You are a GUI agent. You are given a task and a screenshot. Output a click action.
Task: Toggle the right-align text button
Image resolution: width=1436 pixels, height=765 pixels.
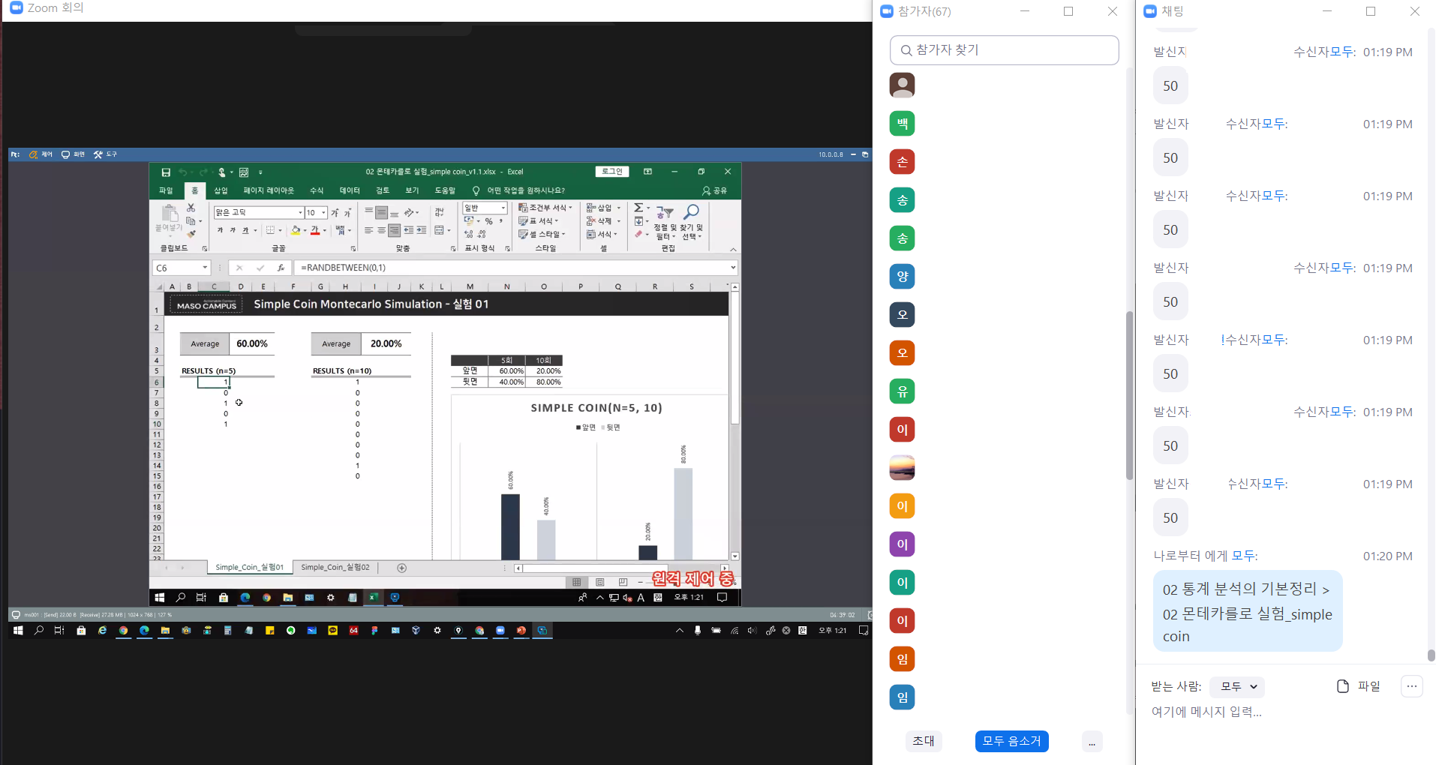[x=394, y=230]
